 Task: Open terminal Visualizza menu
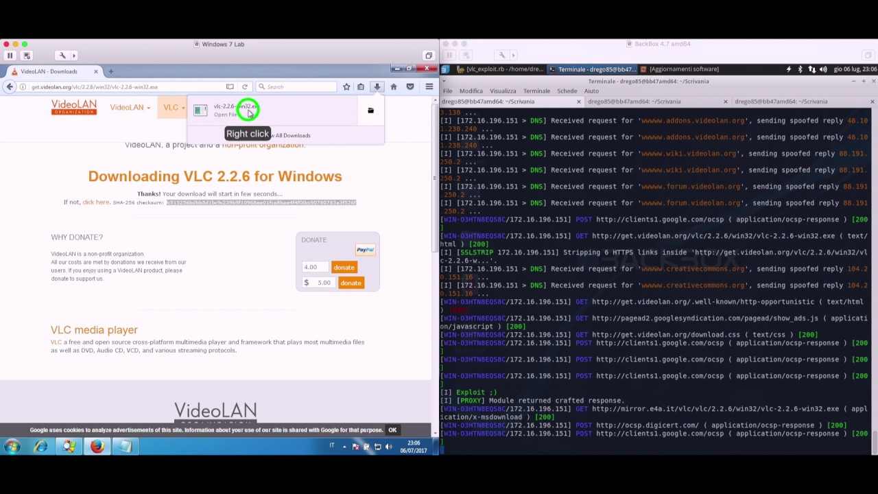503,91
